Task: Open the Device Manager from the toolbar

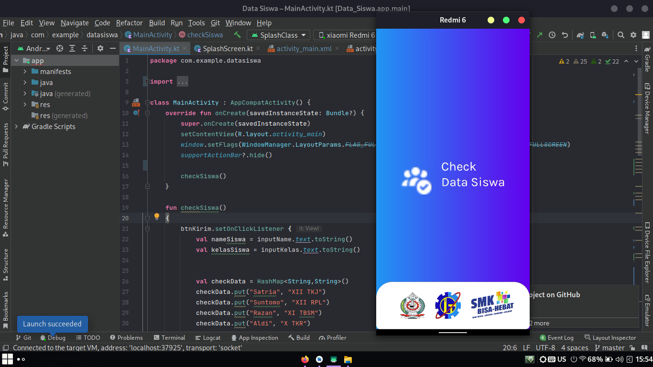Action: (593, 35)
